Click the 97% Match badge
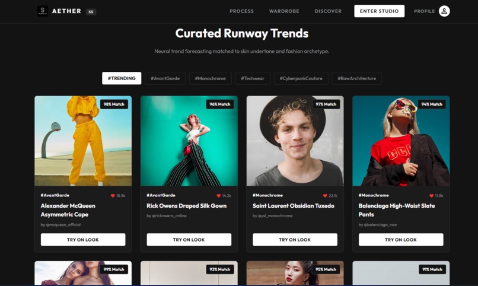Screen dimensions: 478x286 [x=326, y=104]
